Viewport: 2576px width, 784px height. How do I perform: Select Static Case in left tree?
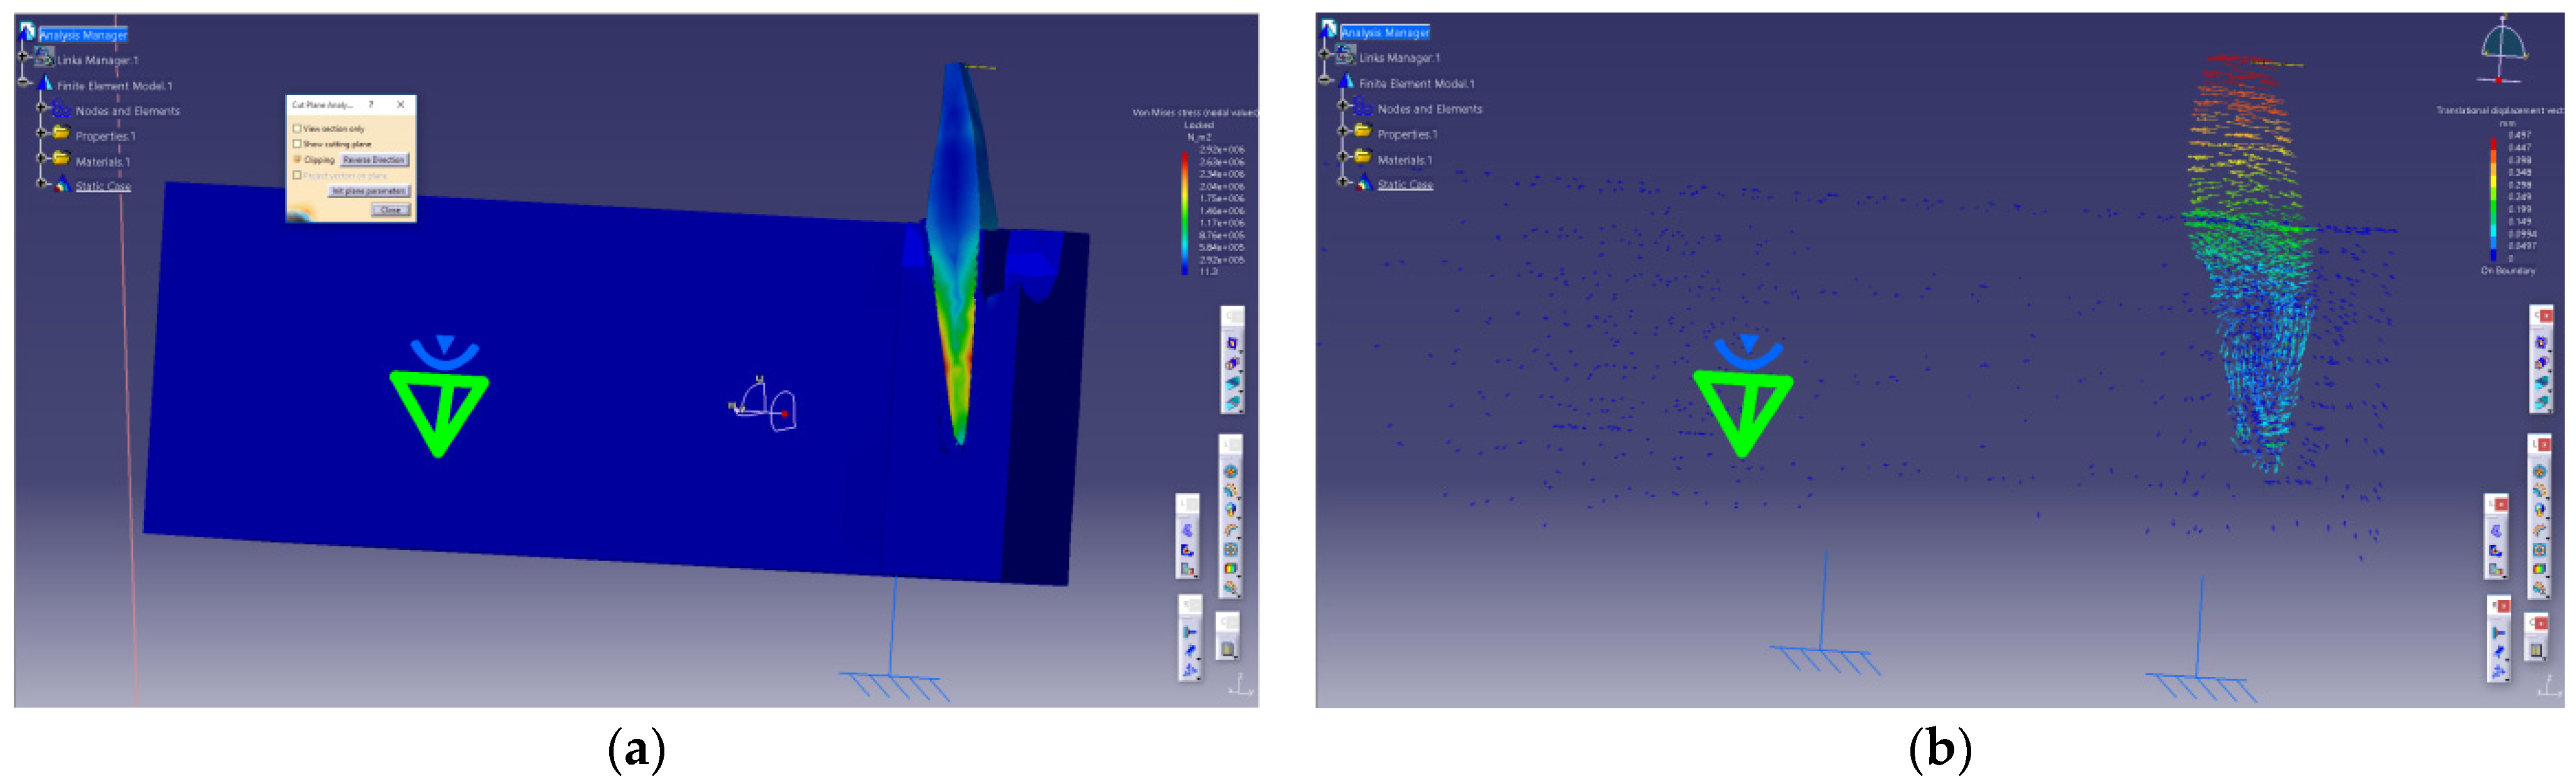coord(103,186)
